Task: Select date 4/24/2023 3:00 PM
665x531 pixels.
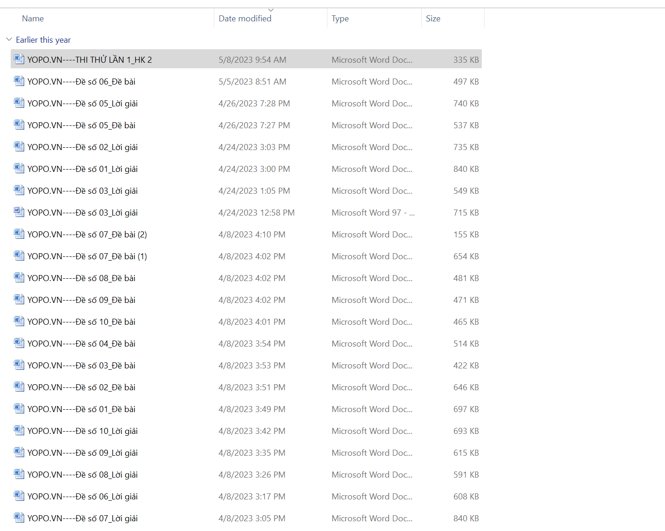Action: tap(254, 169)
